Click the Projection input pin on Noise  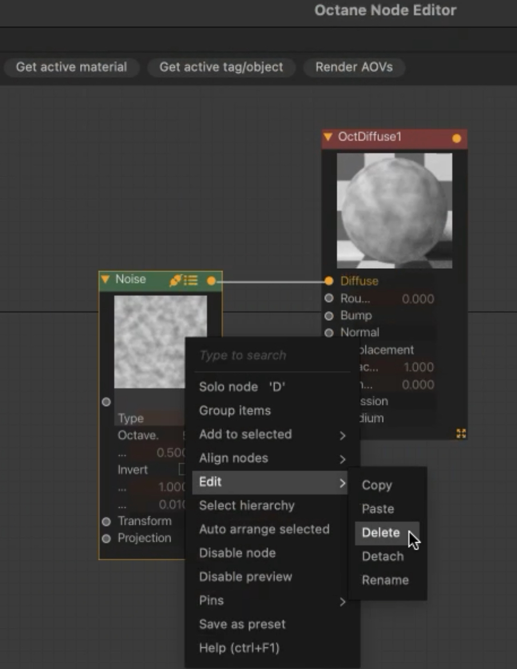click(106, 539)
